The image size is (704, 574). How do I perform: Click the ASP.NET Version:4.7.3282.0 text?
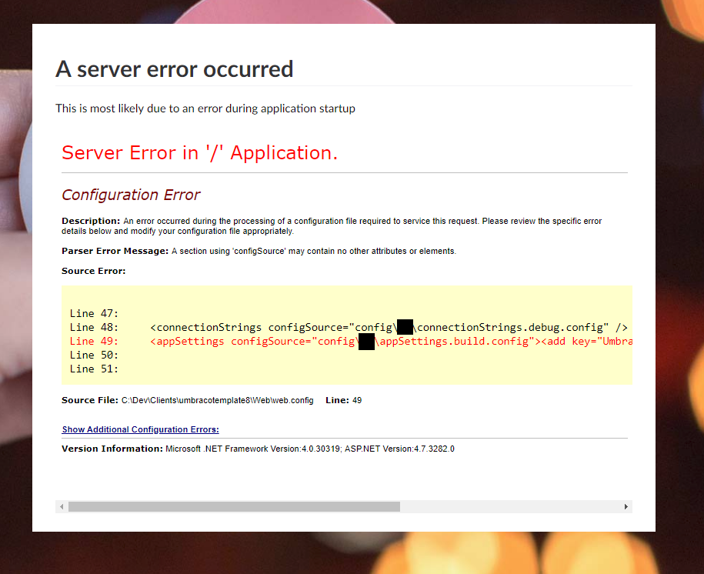pos(399,449)
